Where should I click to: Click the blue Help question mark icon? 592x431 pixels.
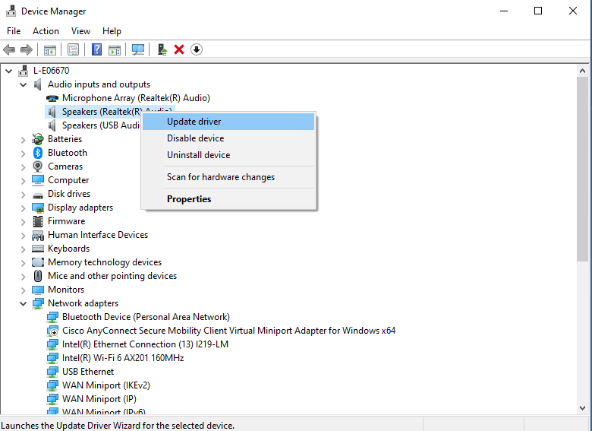coord(96,49)
